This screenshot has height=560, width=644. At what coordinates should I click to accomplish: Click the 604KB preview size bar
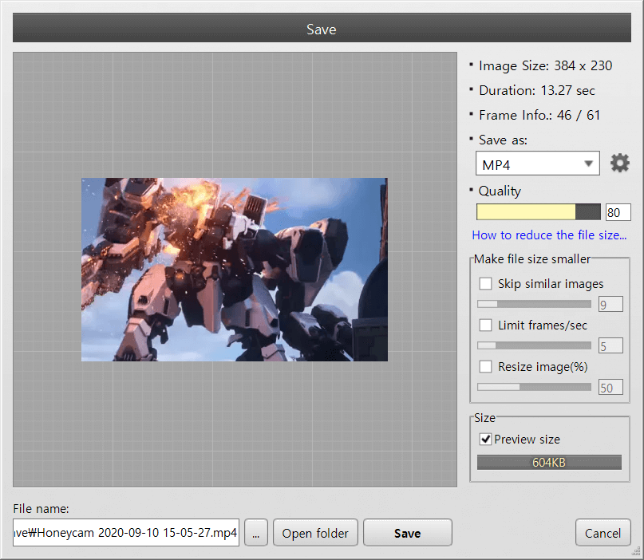coord(549,463)
